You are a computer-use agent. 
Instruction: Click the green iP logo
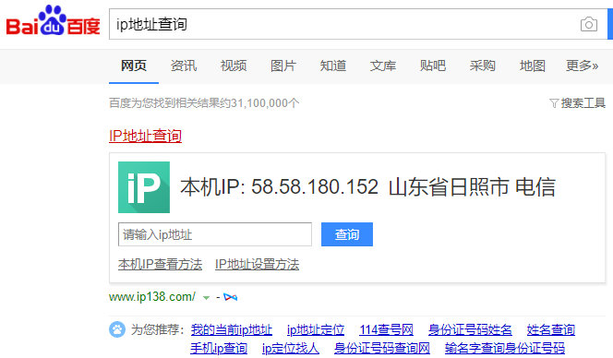coord(144,187)
